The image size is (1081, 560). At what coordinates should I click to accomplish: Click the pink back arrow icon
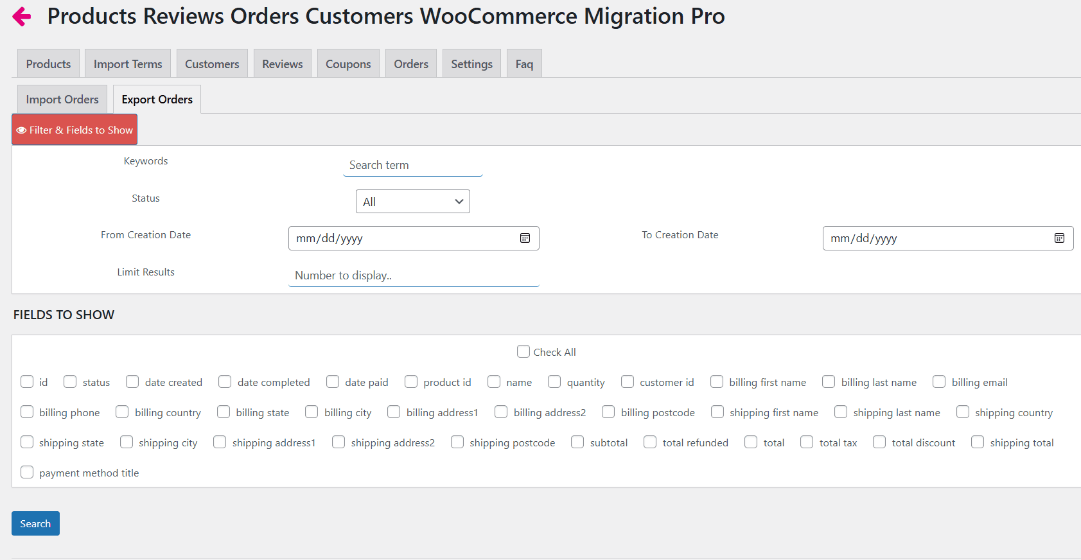[x=22, y=17]
